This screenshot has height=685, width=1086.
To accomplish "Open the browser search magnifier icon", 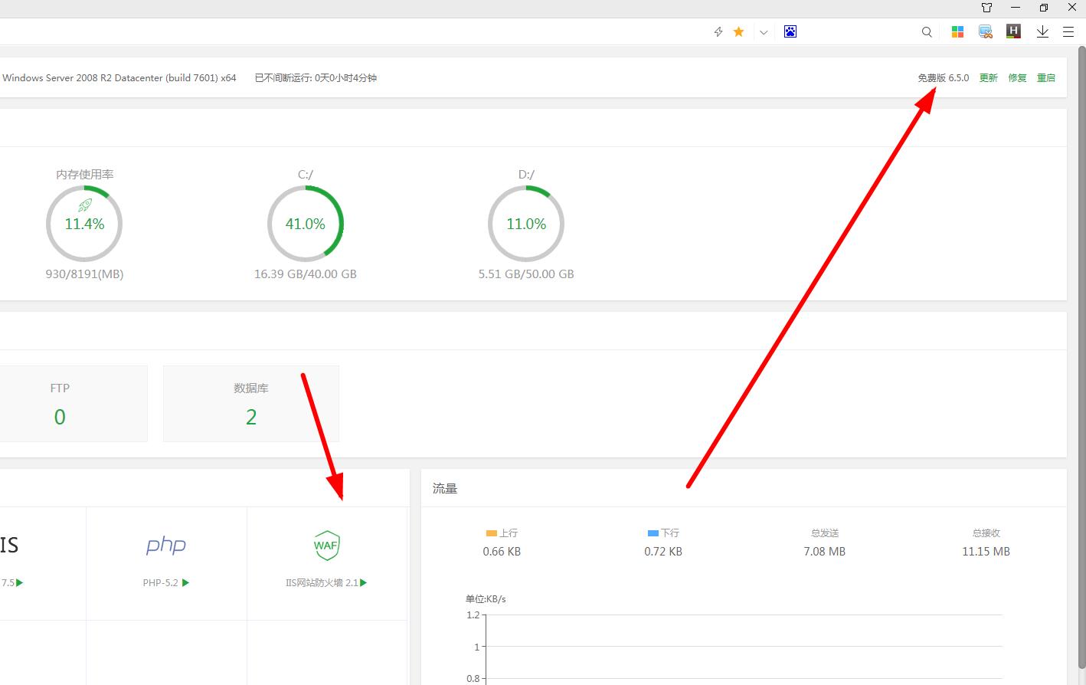I will click(927, 31).
